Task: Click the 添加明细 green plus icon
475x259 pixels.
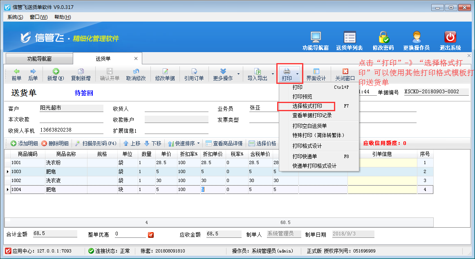Action: tap(20, 143)
